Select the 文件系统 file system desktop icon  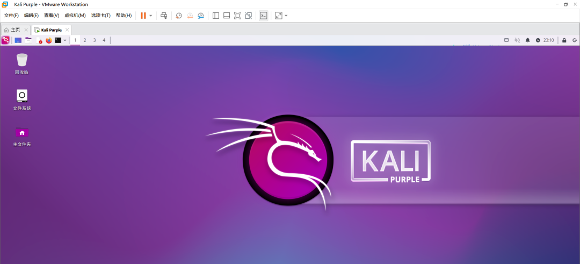[x=22, y=100]
